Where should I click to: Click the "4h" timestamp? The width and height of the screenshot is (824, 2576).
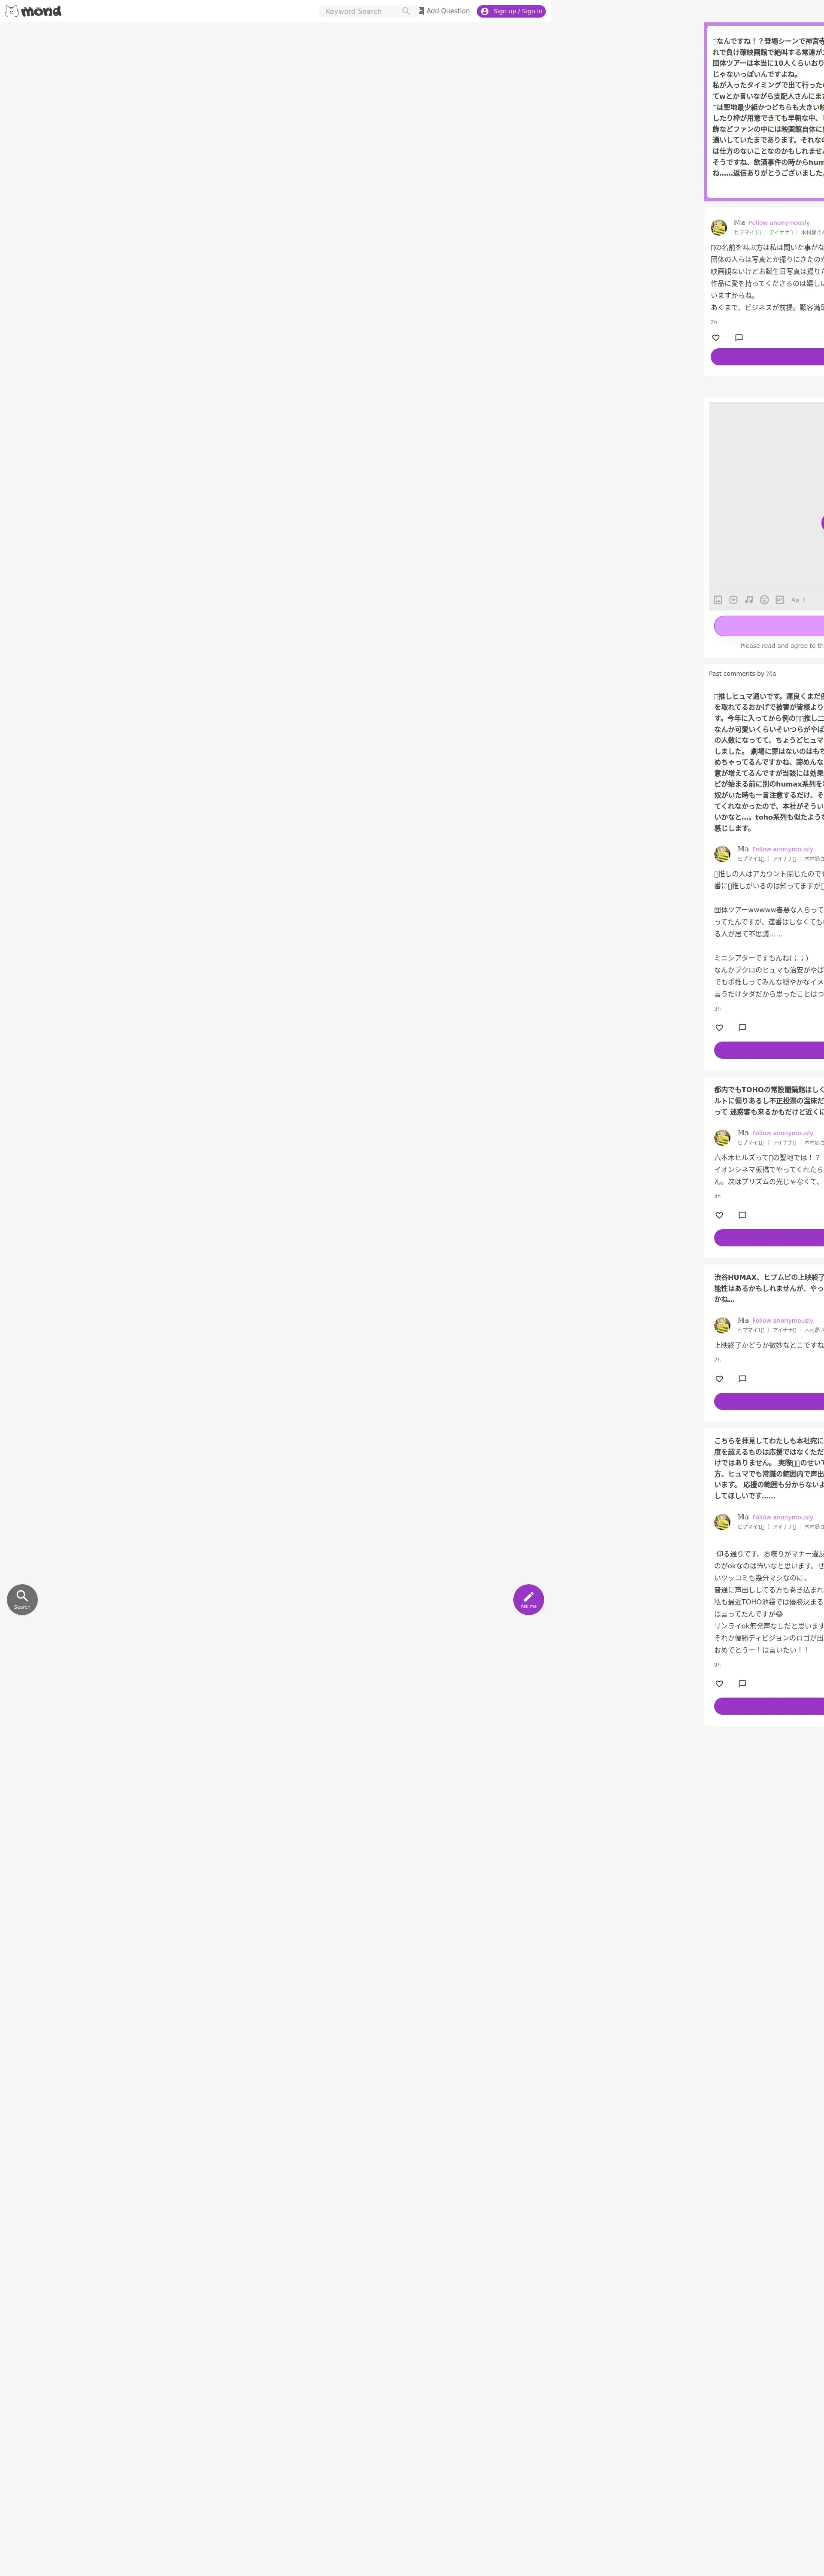(x=717, y=1197)
